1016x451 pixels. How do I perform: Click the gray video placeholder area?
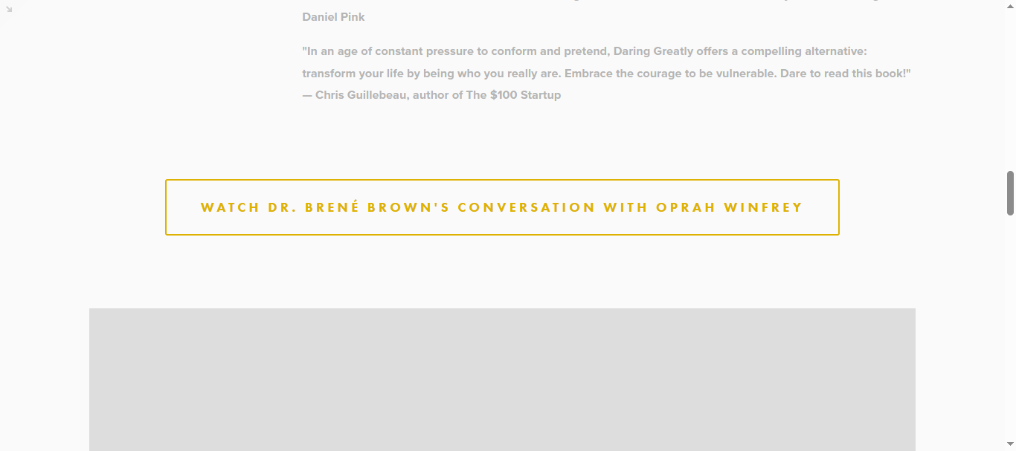(x=502, y=379)
